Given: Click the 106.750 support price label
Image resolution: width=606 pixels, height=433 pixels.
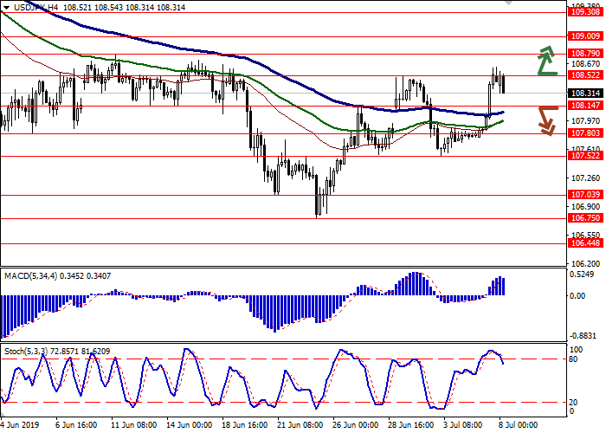Looking at the screenshot, I should tap(585, 219).
